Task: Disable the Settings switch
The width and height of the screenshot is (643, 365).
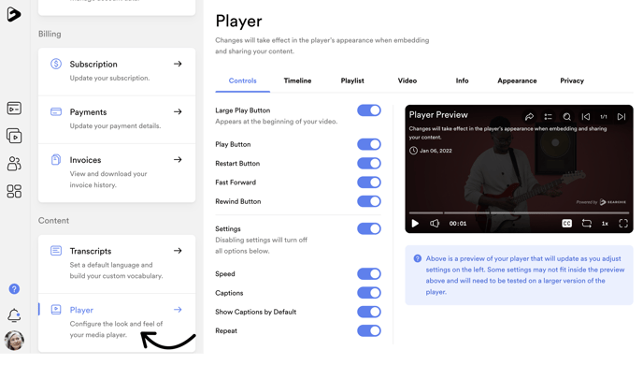Action: [x=369, y=228]
